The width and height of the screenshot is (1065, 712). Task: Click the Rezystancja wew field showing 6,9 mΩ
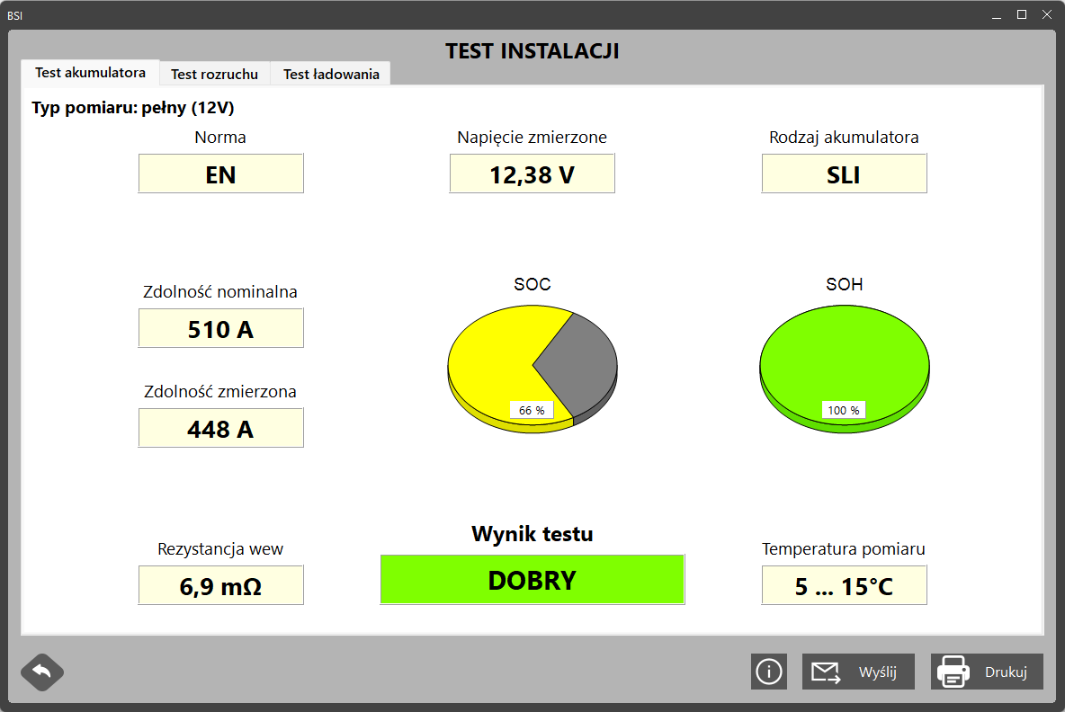pyautogui.click(x=220, y=584)
